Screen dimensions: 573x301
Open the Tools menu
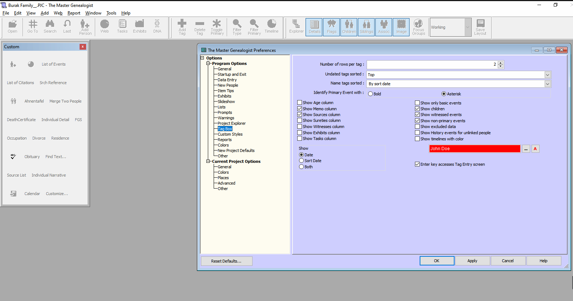tap(111, 13)
